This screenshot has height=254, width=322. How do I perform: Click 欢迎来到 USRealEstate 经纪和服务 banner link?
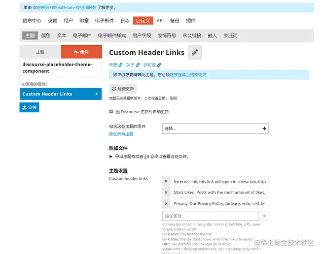(x=64, y=8)
